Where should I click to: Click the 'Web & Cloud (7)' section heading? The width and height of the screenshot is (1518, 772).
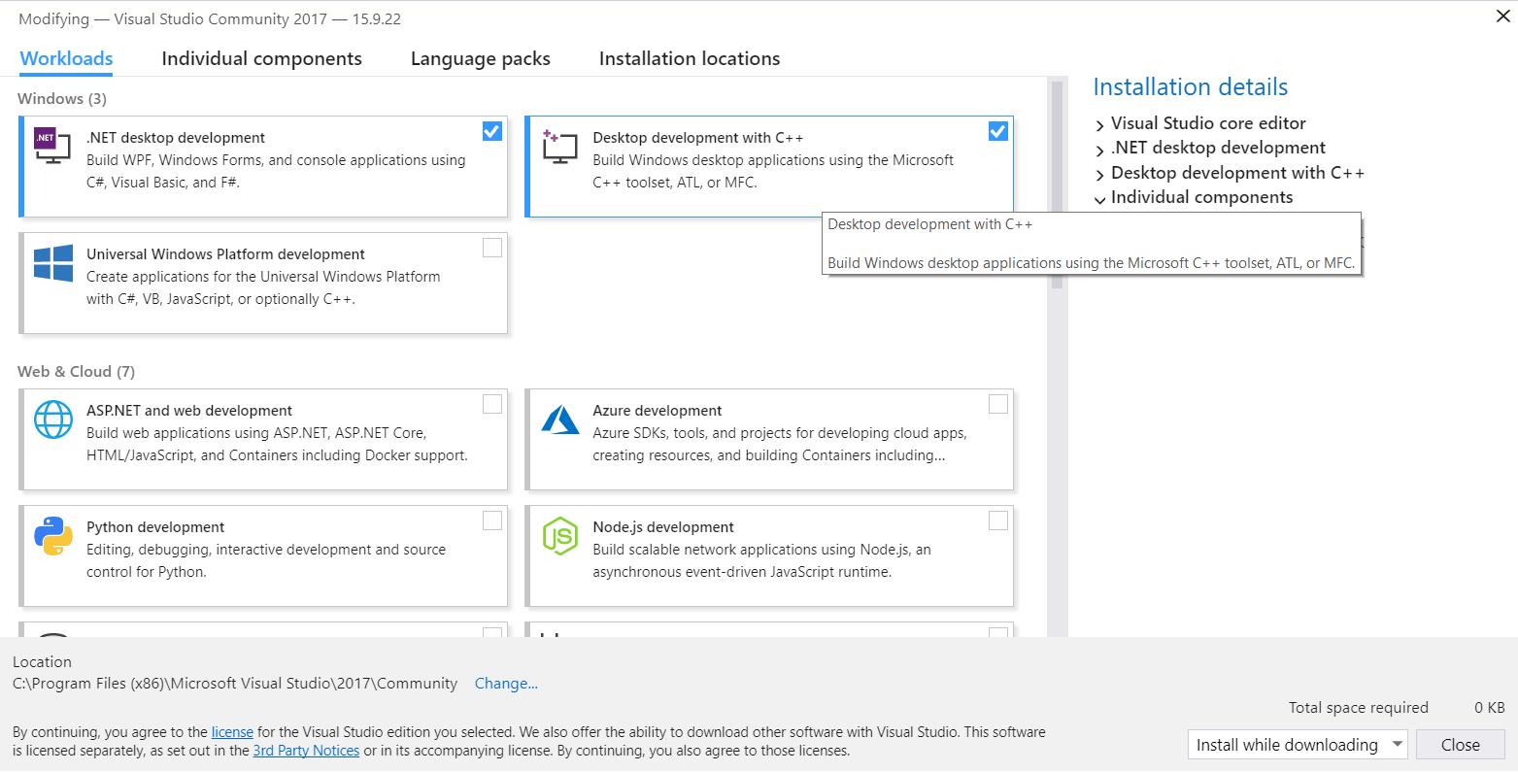pyautogui.click(x=76, y=372)
